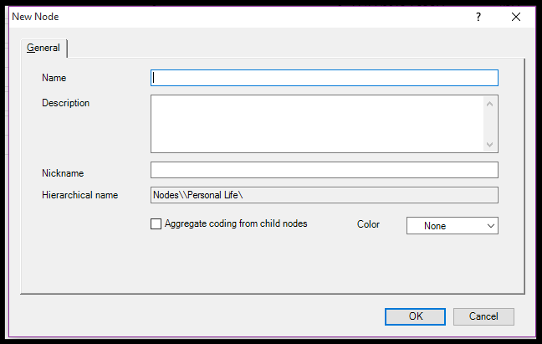This screenshot has height=344, width=542.
Task: Select the General tab
Action: [43, 48]
